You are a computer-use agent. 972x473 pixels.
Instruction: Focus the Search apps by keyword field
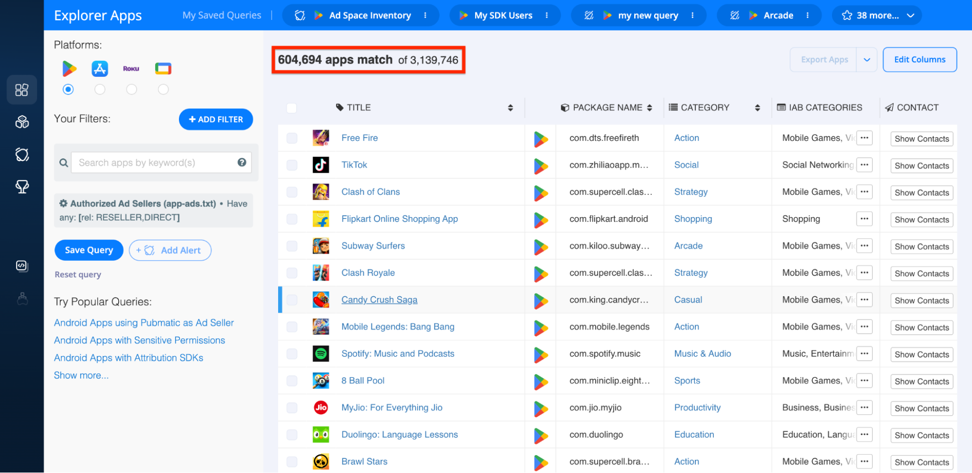tap(161, 163)
